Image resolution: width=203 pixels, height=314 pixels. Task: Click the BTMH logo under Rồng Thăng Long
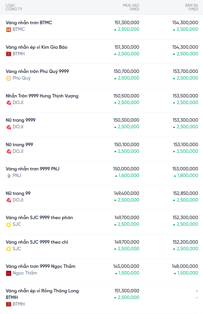click(x=9, y=304)
